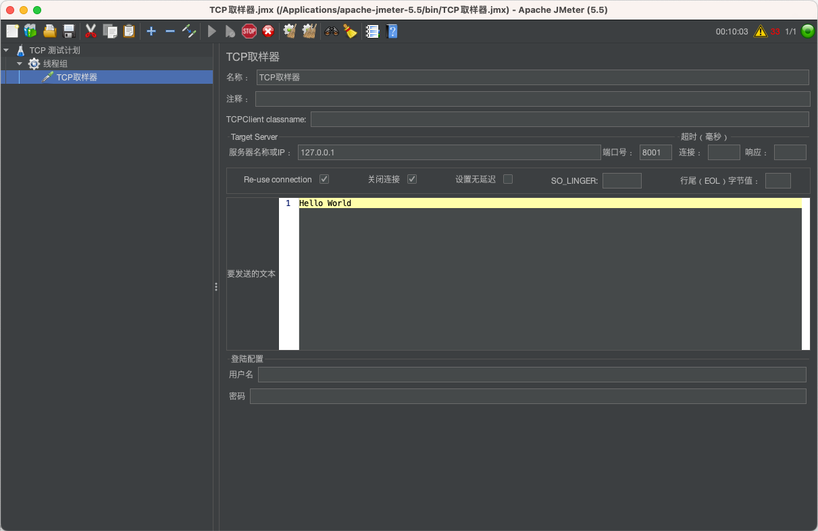
Task: Click the warning triangle error counter
Action: click(759, 31)
